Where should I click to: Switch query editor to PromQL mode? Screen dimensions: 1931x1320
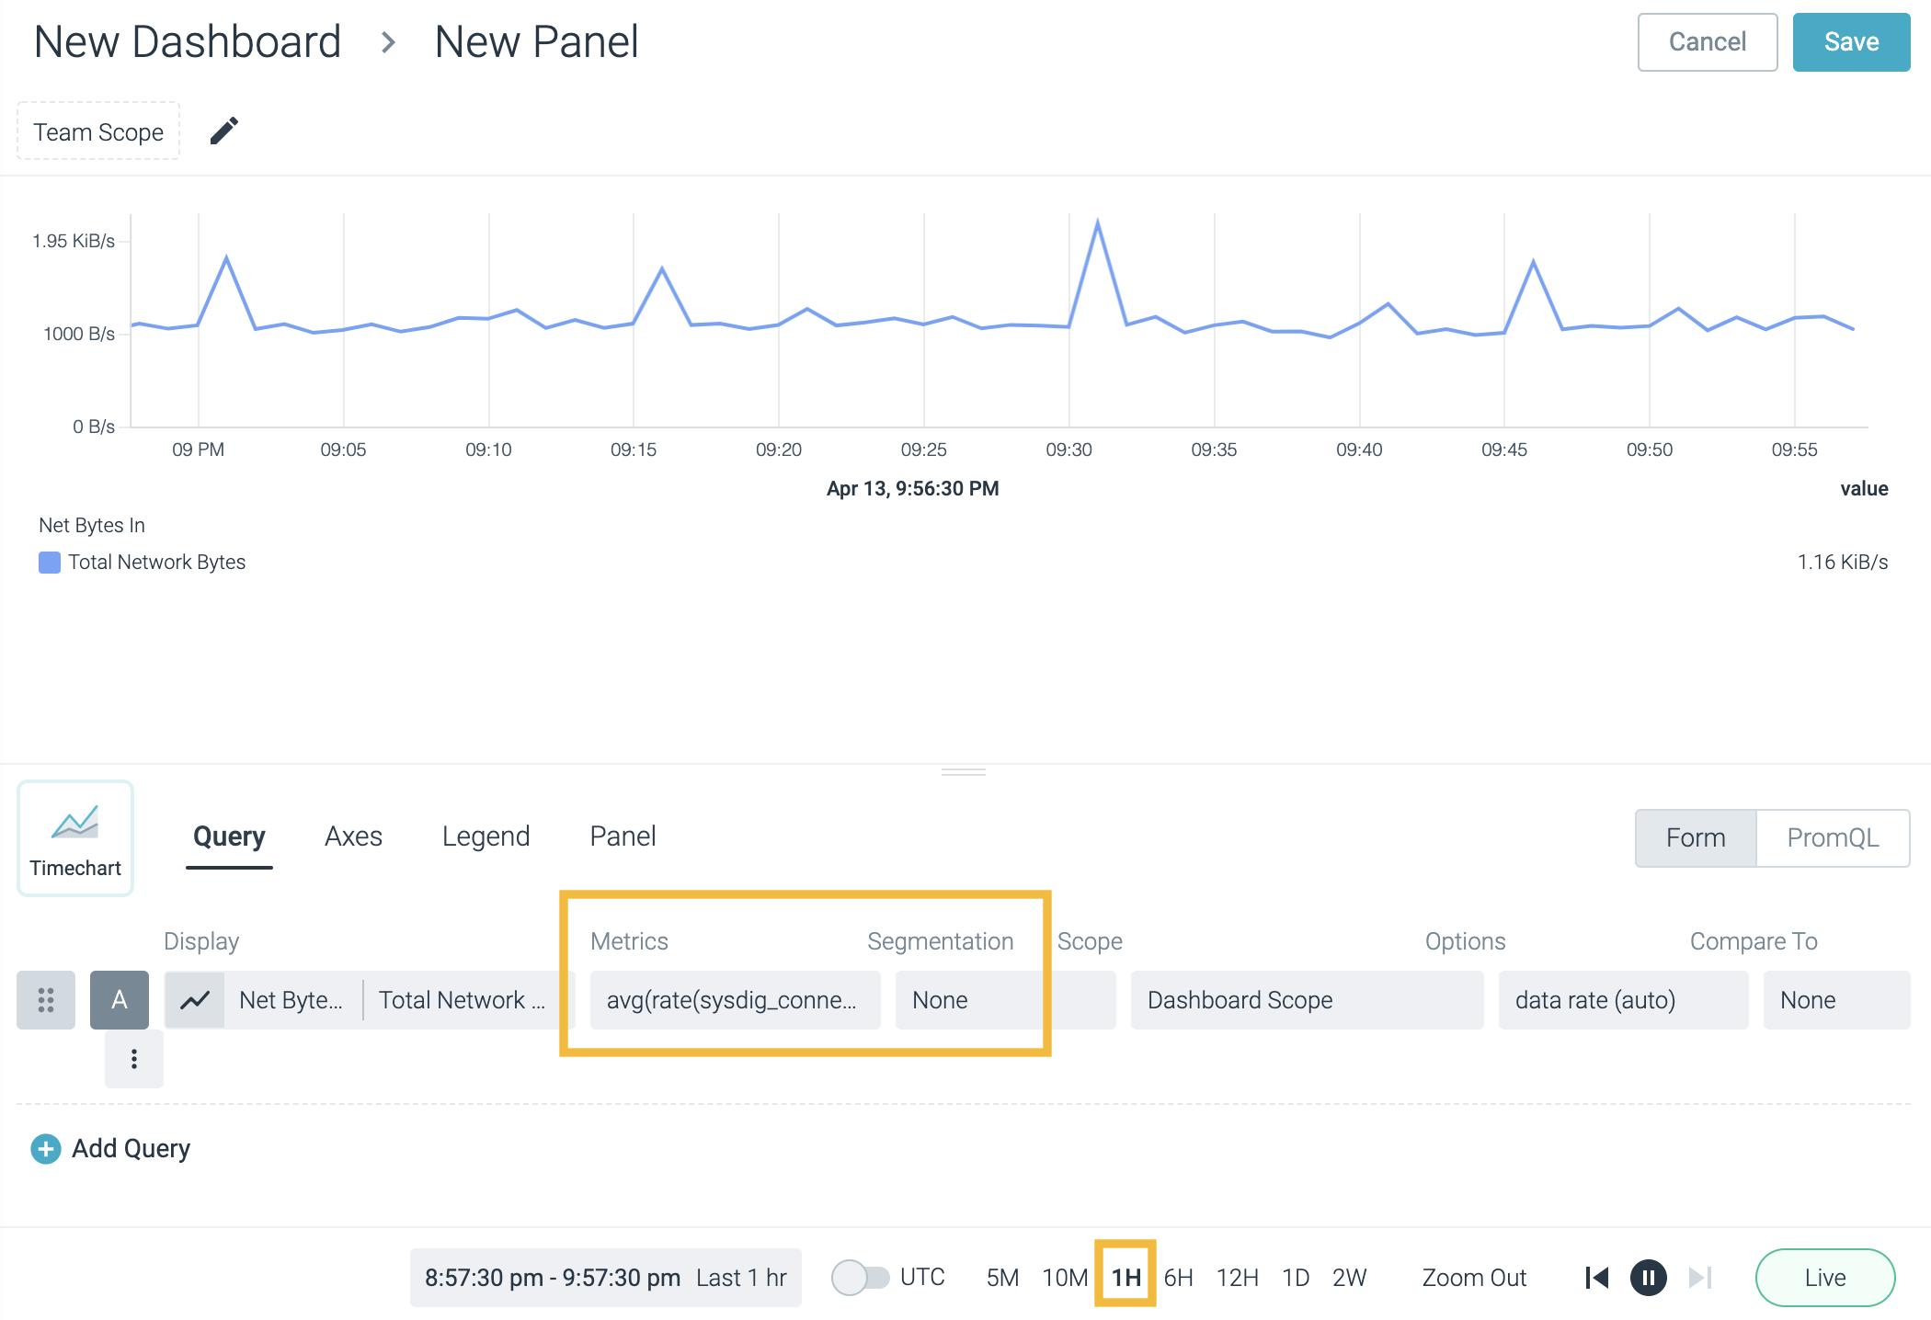pyautogui.click(x=1833, y=837)
